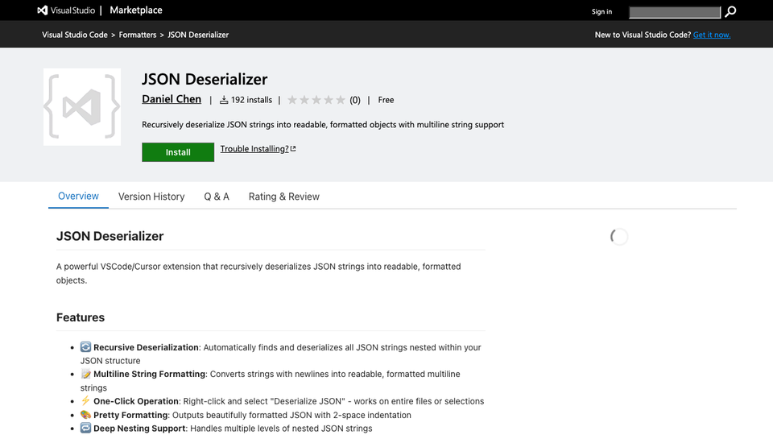Open the Formatters breadcrumb category
Image resolution: width=773 pixels, height=435 pixels.
point(138,35)
